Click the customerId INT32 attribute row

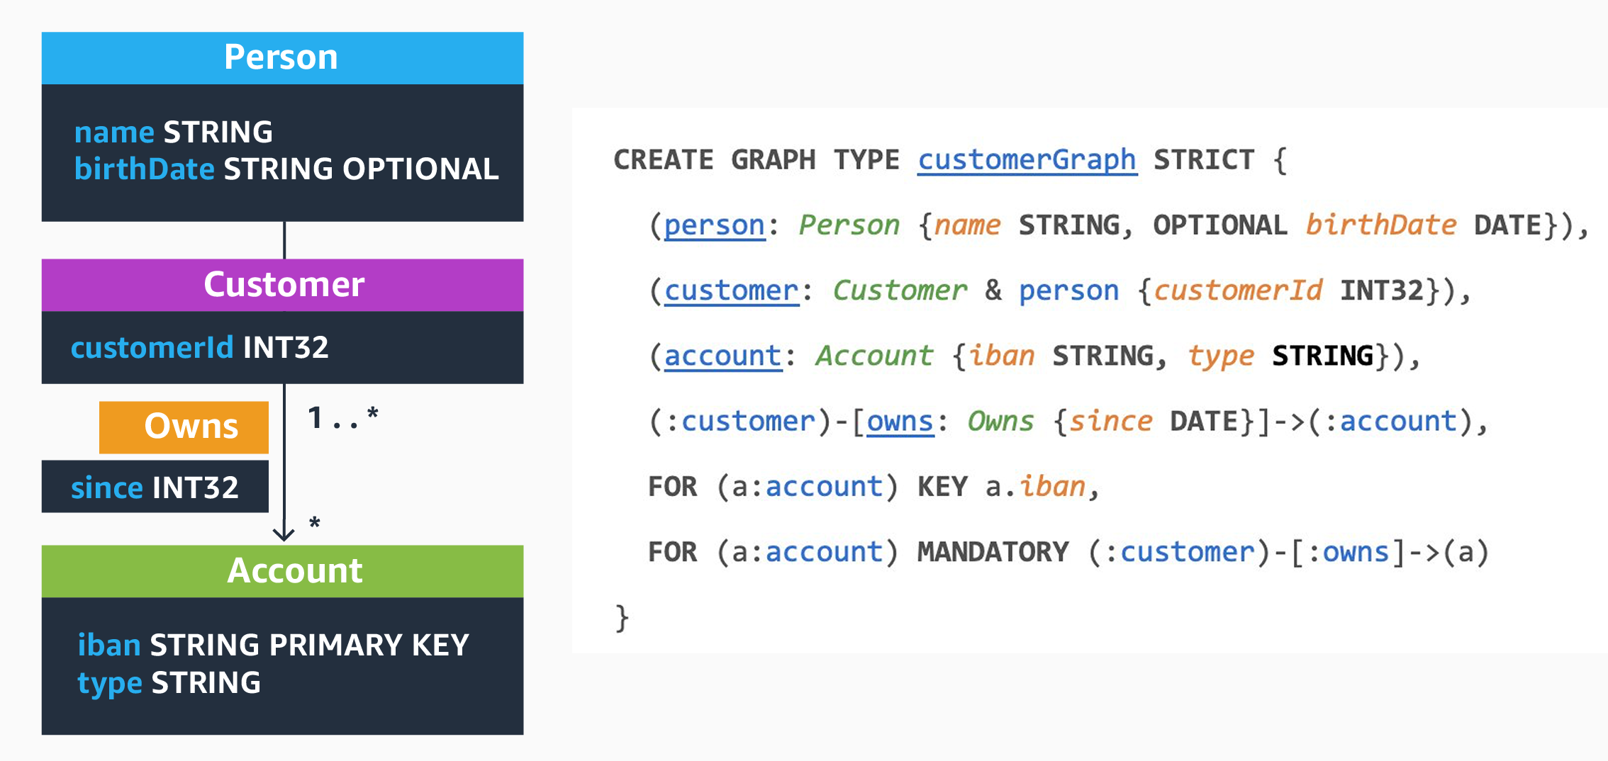(x=200, y=348)
